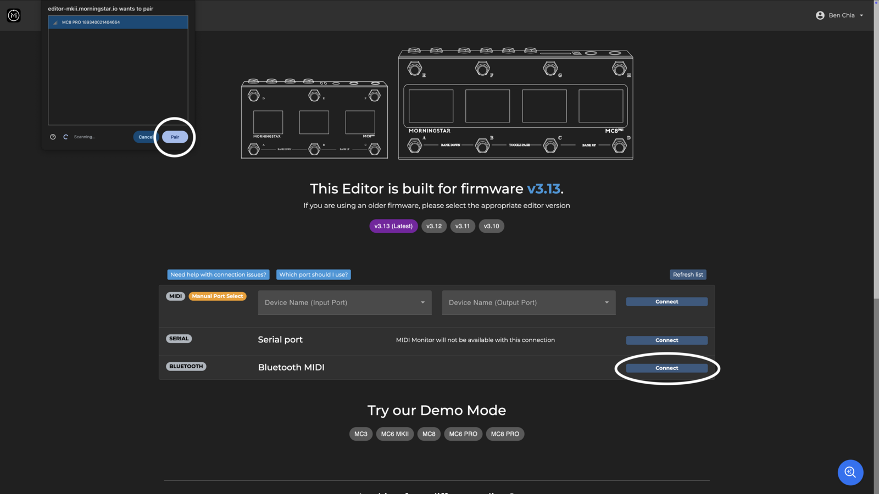
Task: Click the MC6 device illustration
Action: [314, 119]
